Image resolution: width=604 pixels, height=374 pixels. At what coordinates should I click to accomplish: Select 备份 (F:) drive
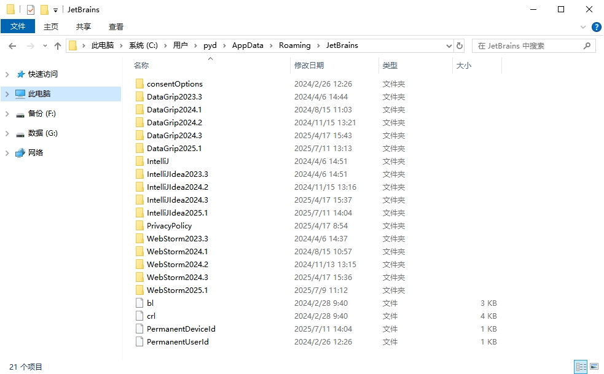tap(42, 114)
